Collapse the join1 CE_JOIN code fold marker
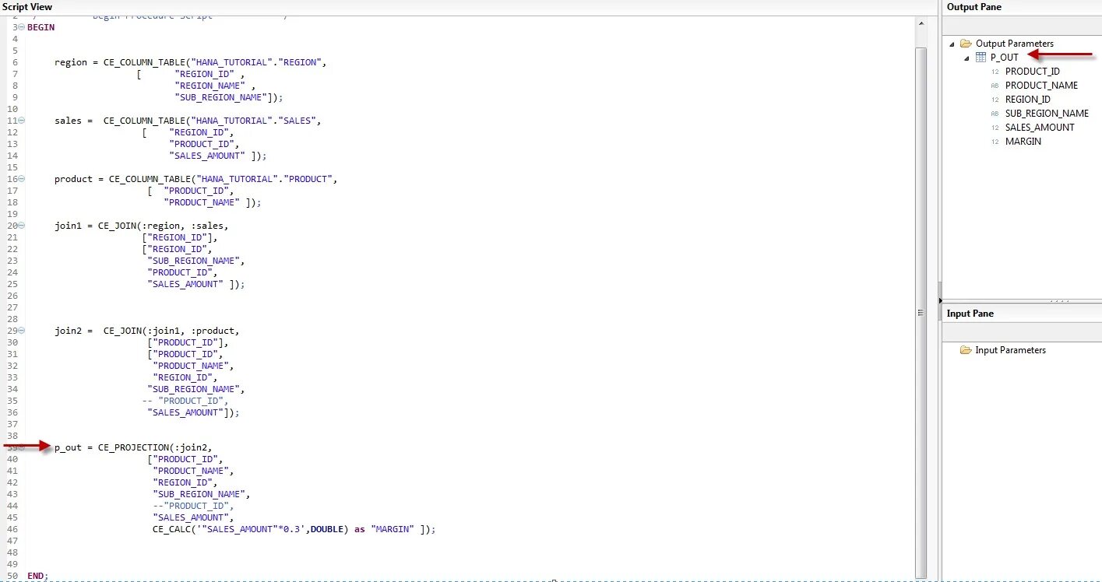The image size is (1102, 582). tap(22, 226)
